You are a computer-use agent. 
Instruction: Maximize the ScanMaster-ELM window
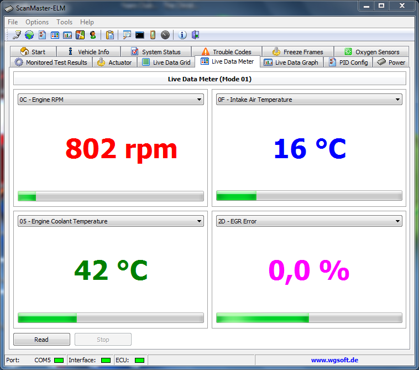381,6
